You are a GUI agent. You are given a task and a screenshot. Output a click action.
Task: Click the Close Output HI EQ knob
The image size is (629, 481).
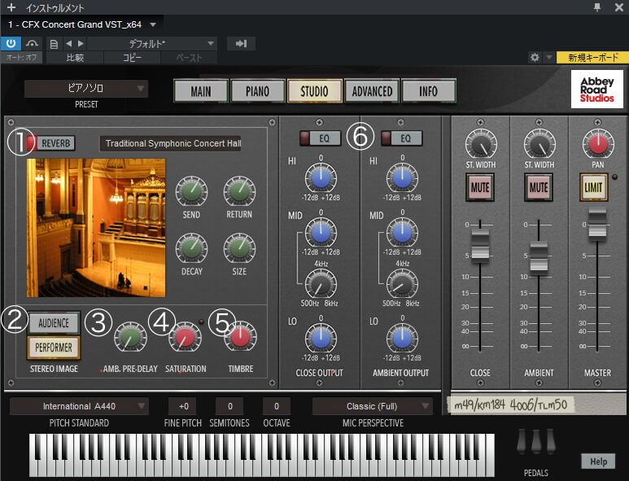click(321, 179)
